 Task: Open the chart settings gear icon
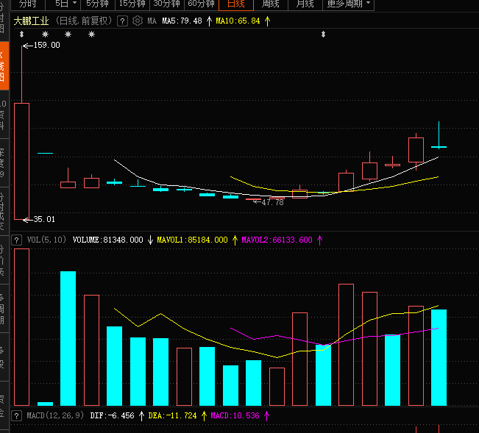pyautogui.click(x=138, y=21)
